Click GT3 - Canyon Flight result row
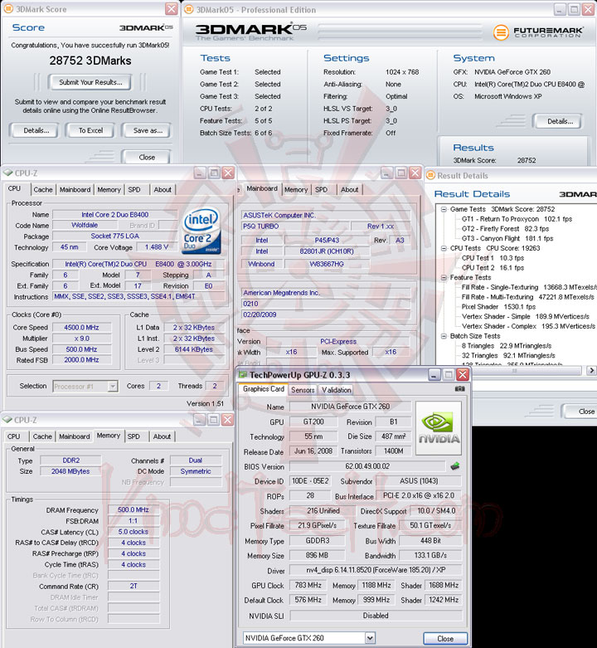597x648 pixels. click(x=507, y=238)
